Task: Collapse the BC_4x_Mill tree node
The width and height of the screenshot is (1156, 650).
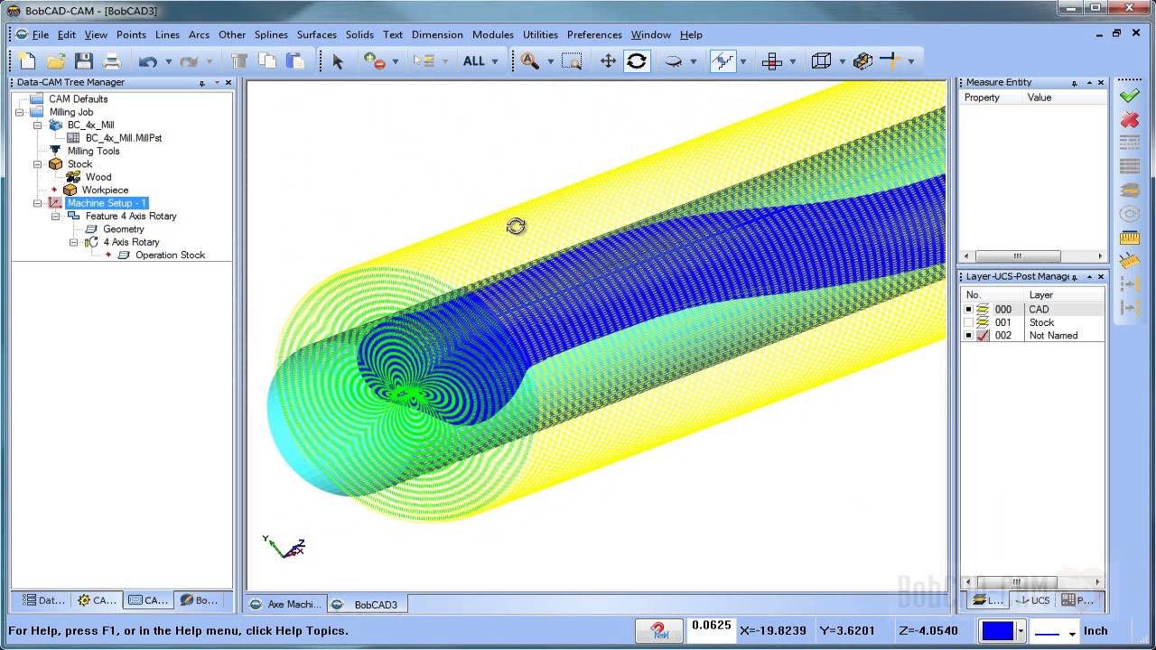Action: [38, 125]
